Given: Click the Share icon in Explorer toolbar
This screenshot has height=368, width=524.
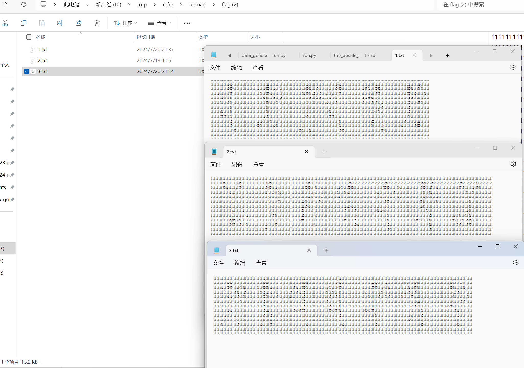Looking at the screenshot, I should pyautogui.click(x=79, y=23).
